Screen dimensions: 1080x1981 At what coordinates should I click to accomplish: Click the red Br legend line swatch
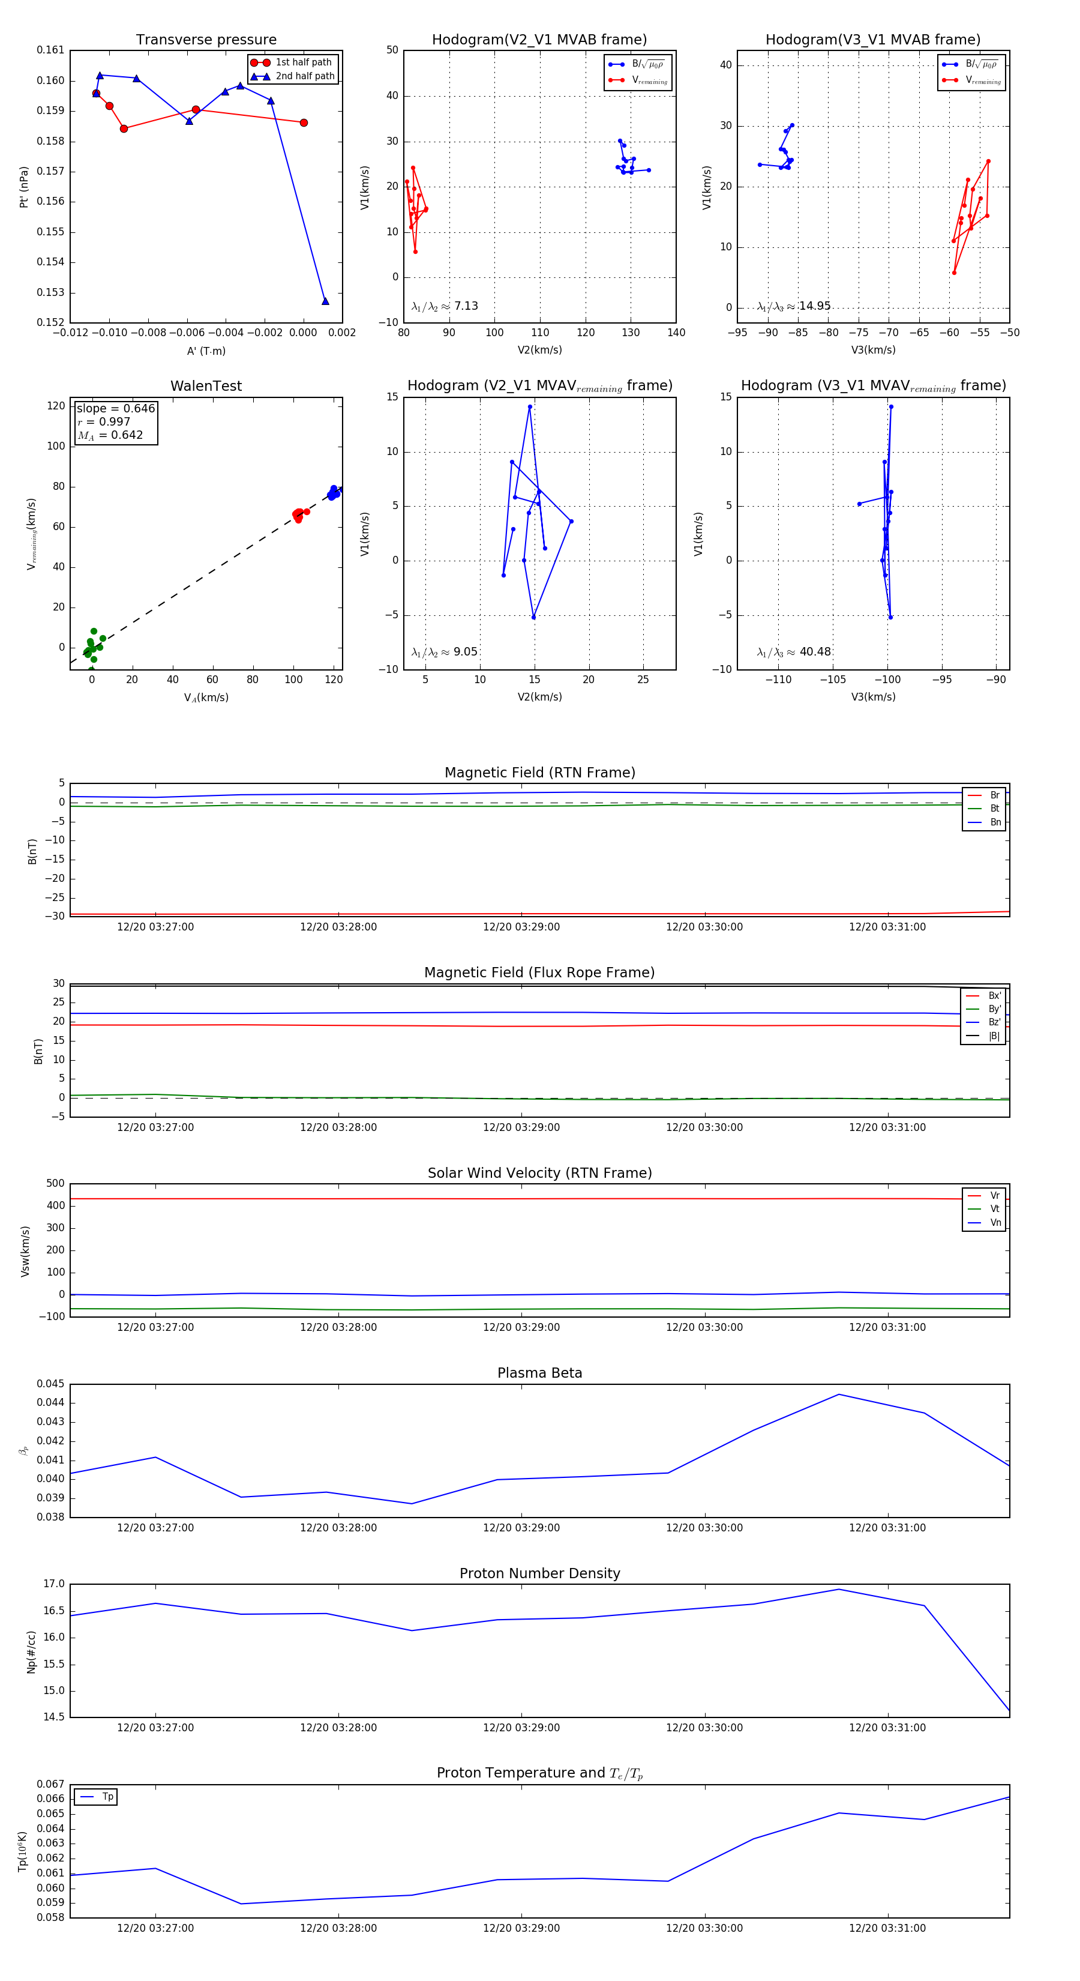coord(974,795)
